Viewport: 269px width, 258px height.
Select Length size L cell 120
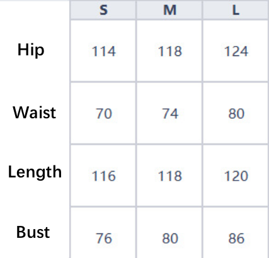coord(236,176)
